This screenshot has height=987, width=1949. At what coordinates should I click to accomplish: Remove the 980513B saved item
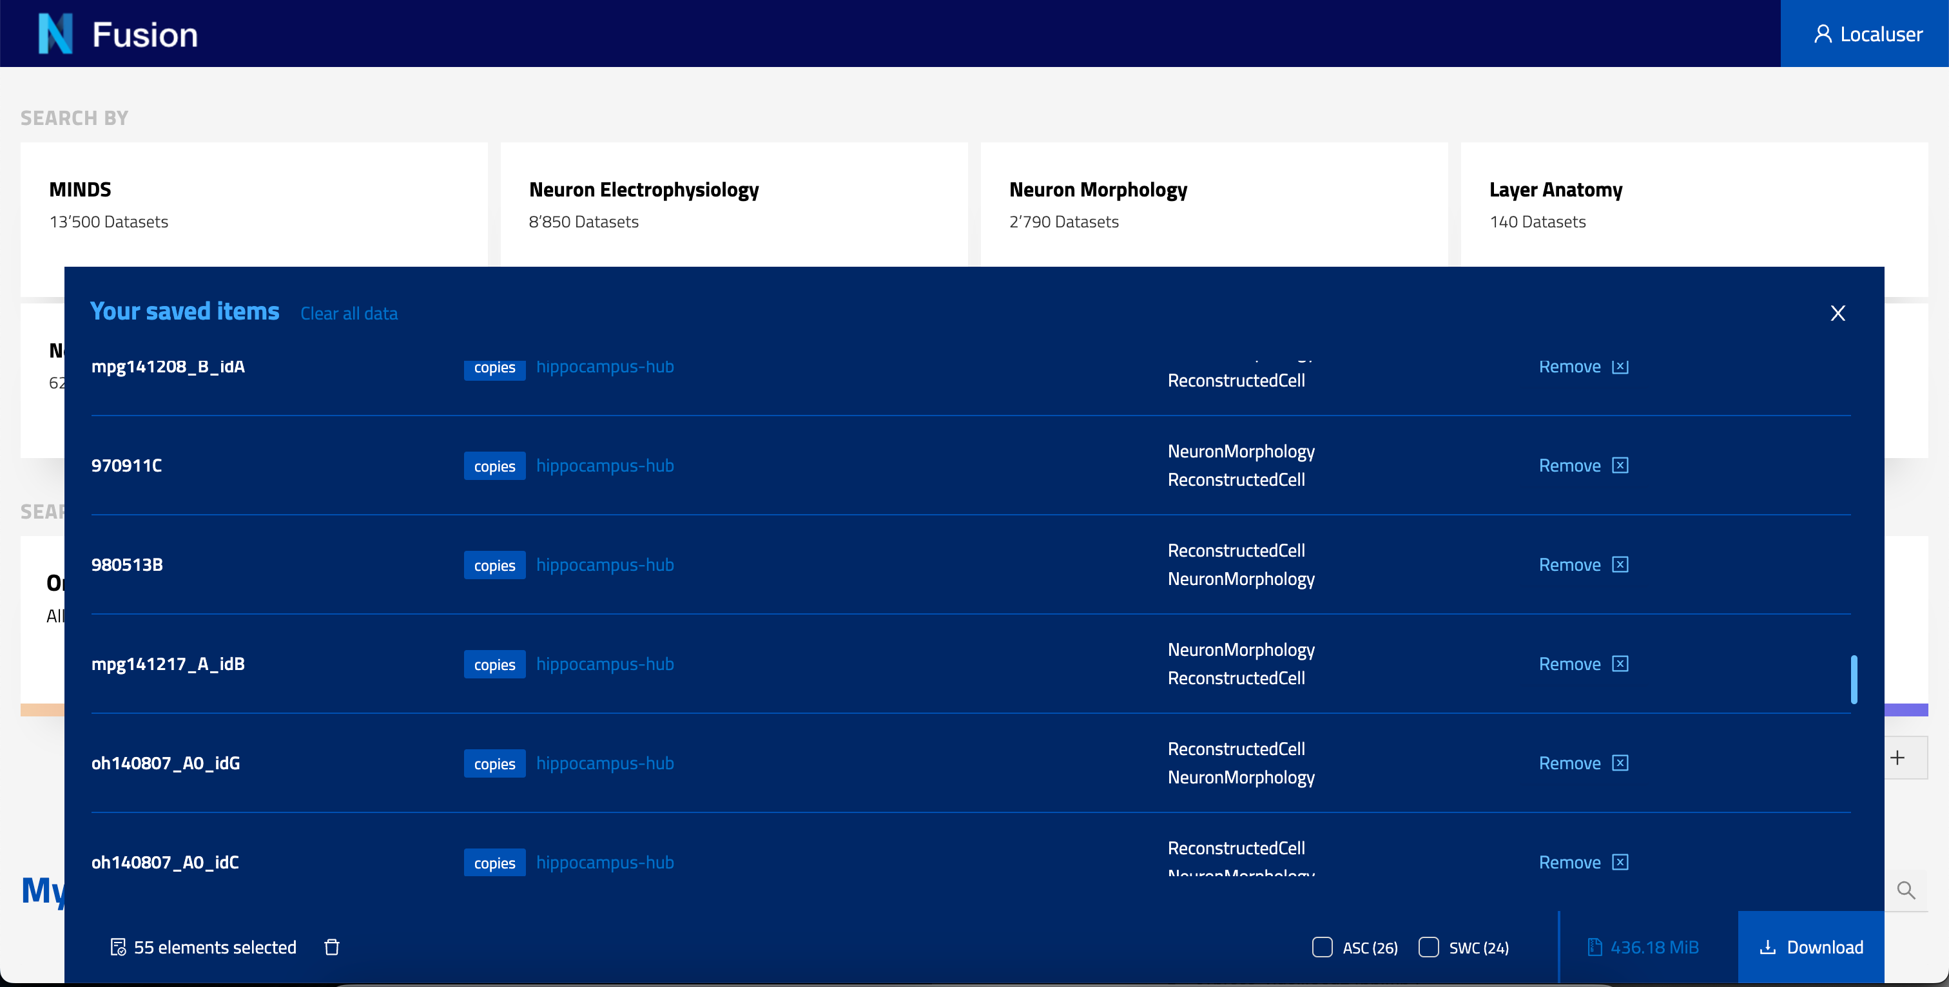coord(1583,565)
